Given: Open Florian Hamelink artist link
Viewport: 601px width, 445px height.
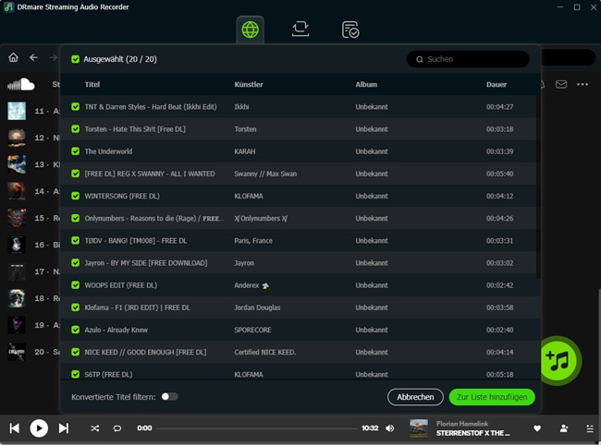Looking at the screenshot, I should pos(462,424).
